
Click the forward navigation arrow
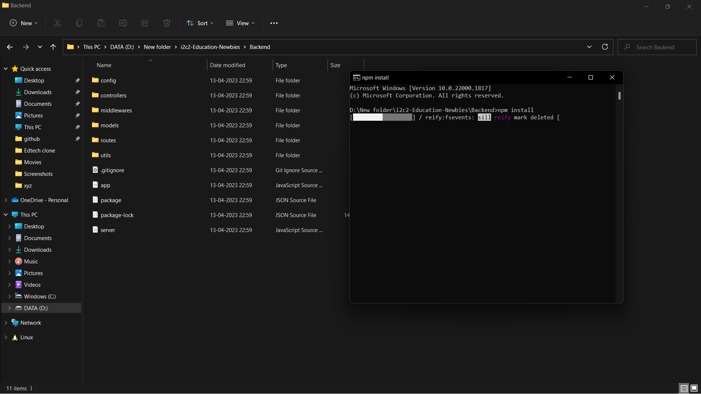[x=26, y=47]
